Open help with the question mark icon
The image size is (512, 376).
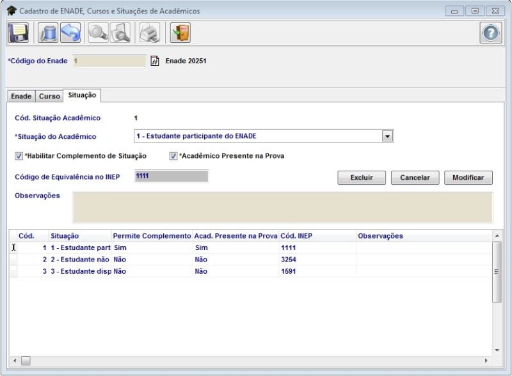(x=491, y=33)
